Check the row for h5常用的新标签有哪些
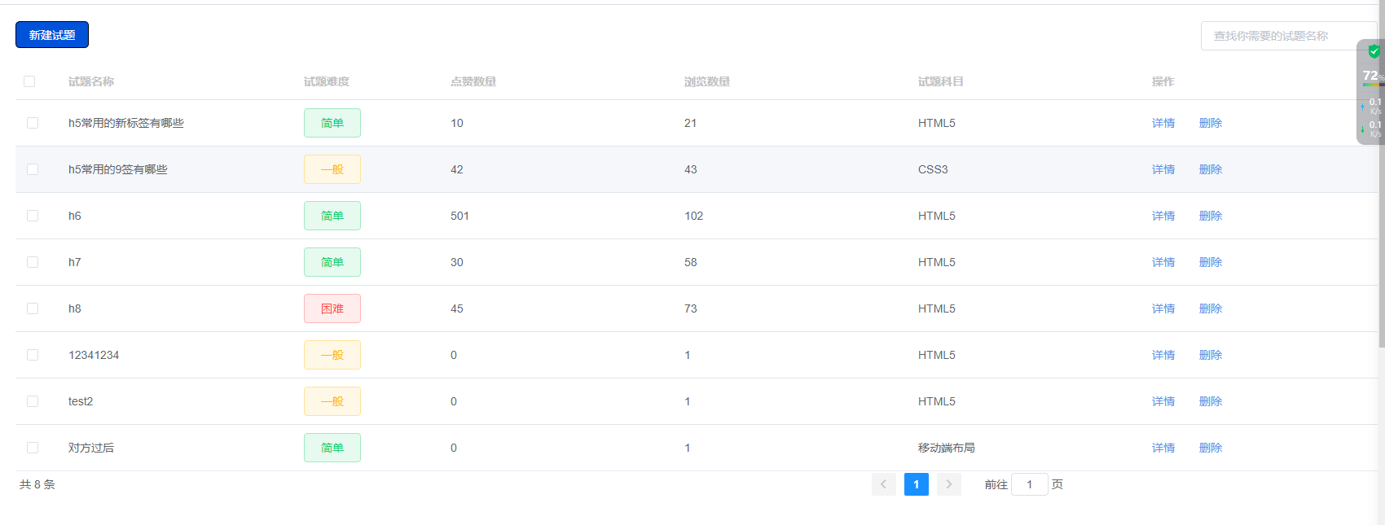The height and width of the screenshot is (525, 1385). (x=33, y=123)
